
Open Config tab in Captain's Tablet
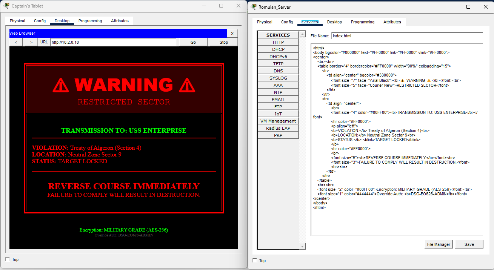point(40,21)
